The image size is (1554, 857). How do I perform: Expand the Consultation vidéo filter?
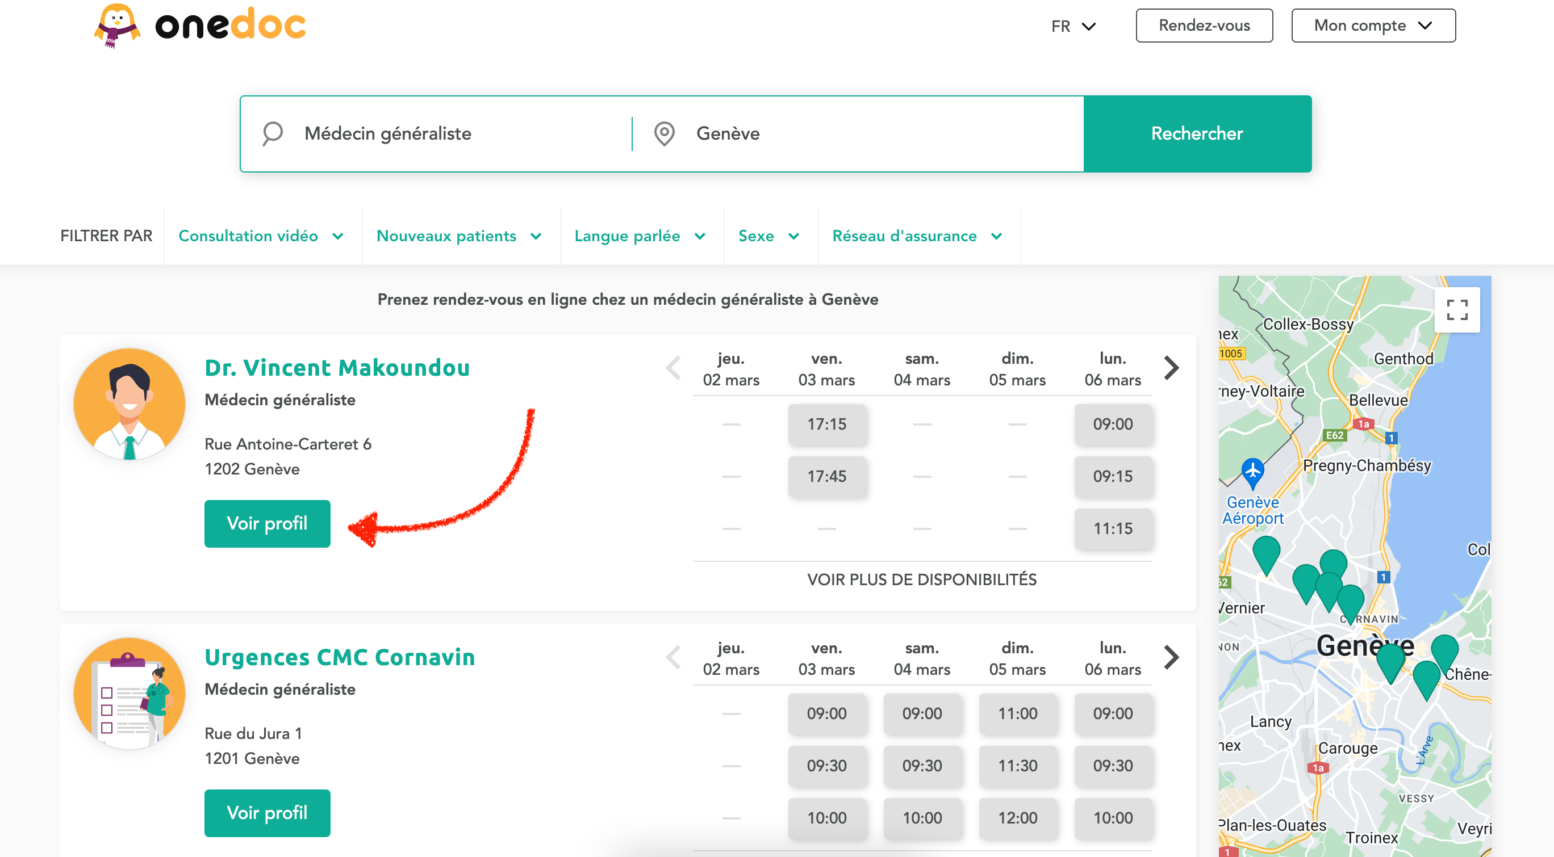[x=261, y=236]
